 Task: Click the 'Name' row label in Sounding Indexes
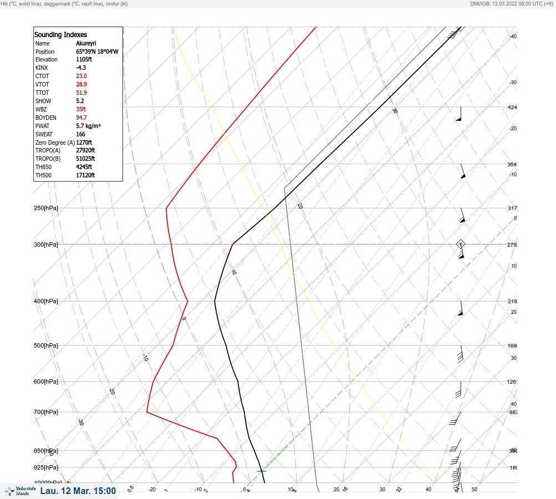click(x=43, y=43)
